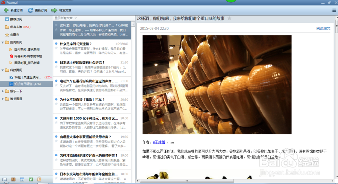Open Notes via the green pencil icon
The image size is (338, 184).
tap(31, 179)
